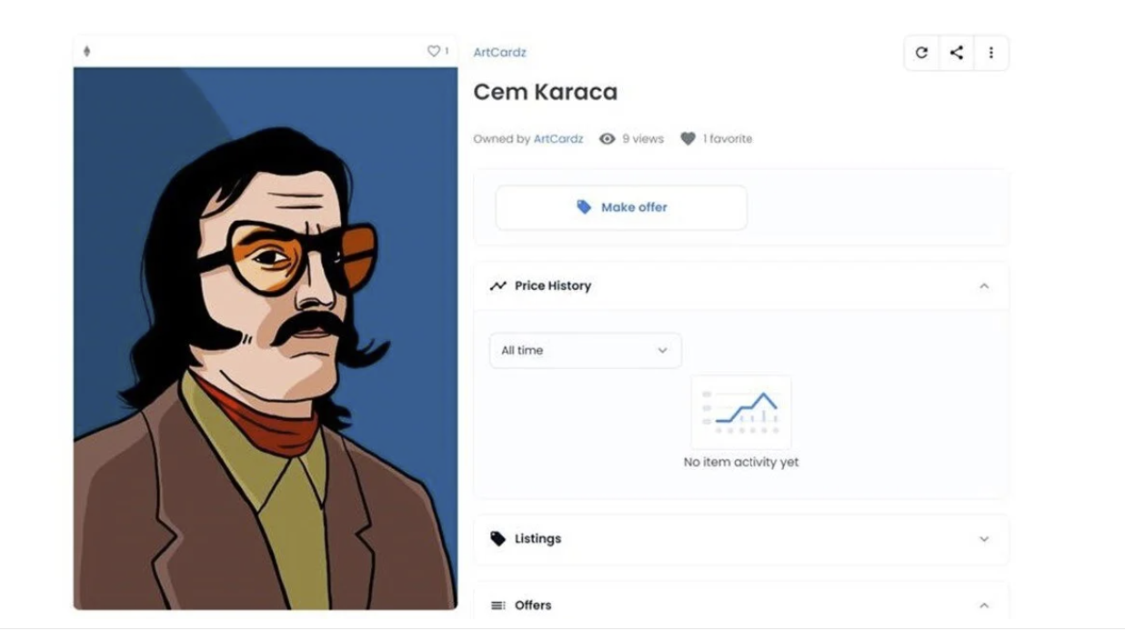Open the three-dot more options menu
This screenshot has height=641, width=1125.
[991, 53]
